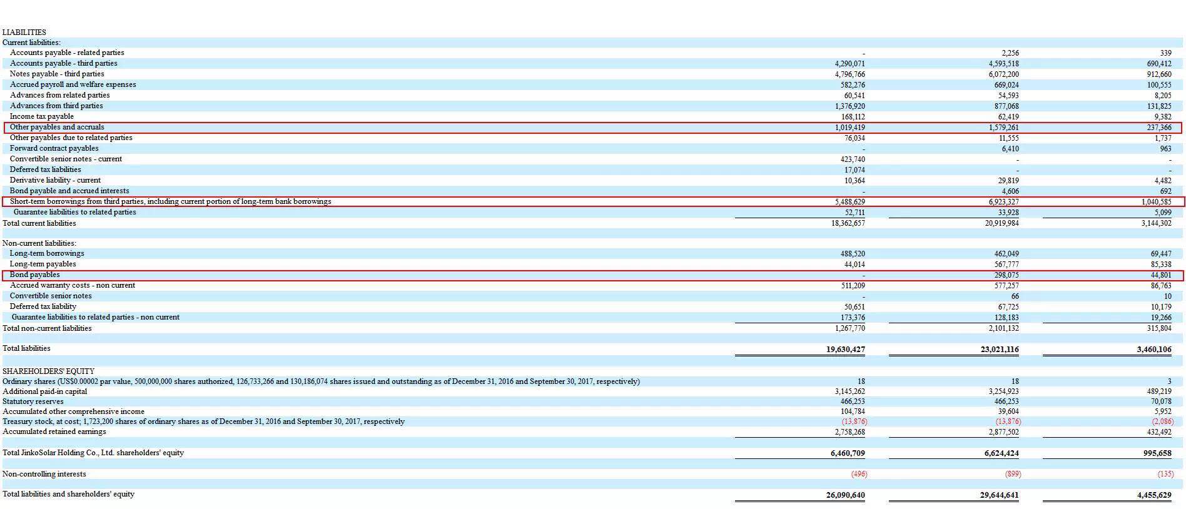Select the total liabilities value 23,021,116
This screenshot has width=1186, height=509.
pyautogui.click(x=999, y=350)
